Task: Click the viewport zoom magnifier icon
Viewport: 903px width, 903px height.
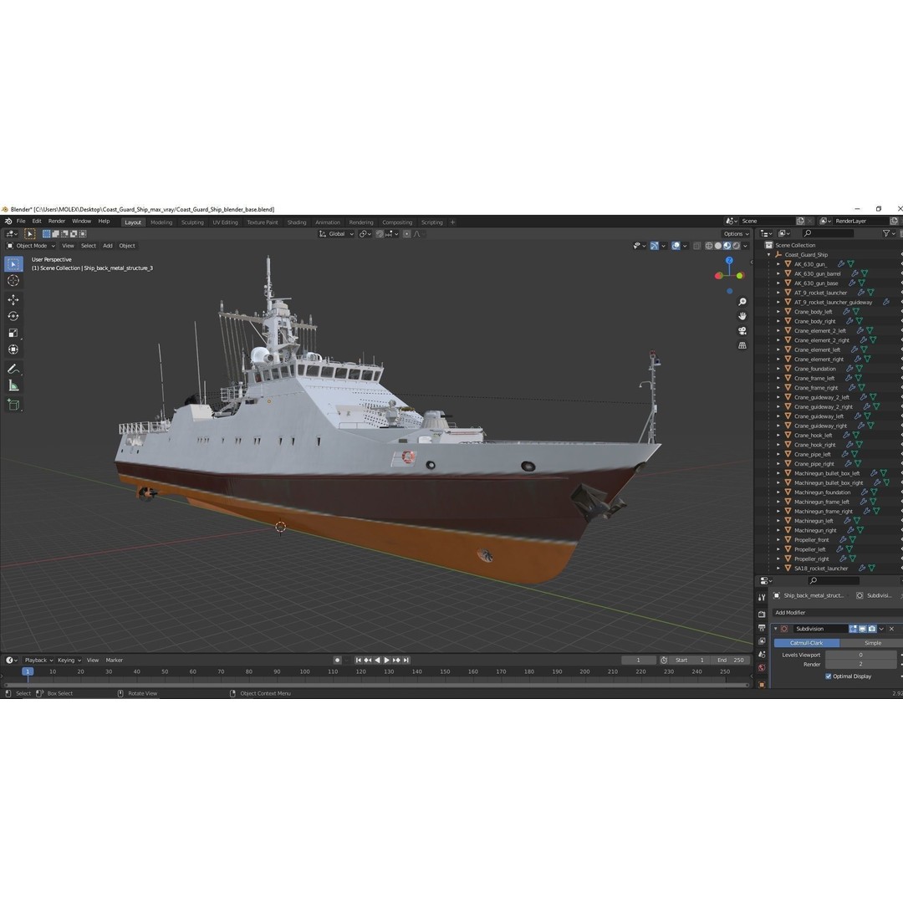Action: (742, 302)
